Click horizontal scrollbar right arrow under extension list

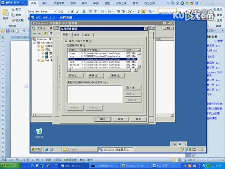[135, 70]
